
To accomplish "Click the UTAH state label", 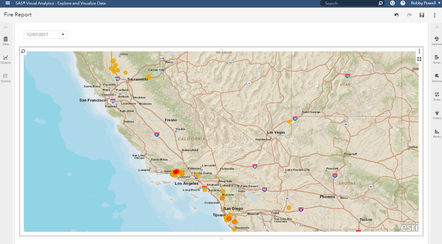I will click(345, 84).
